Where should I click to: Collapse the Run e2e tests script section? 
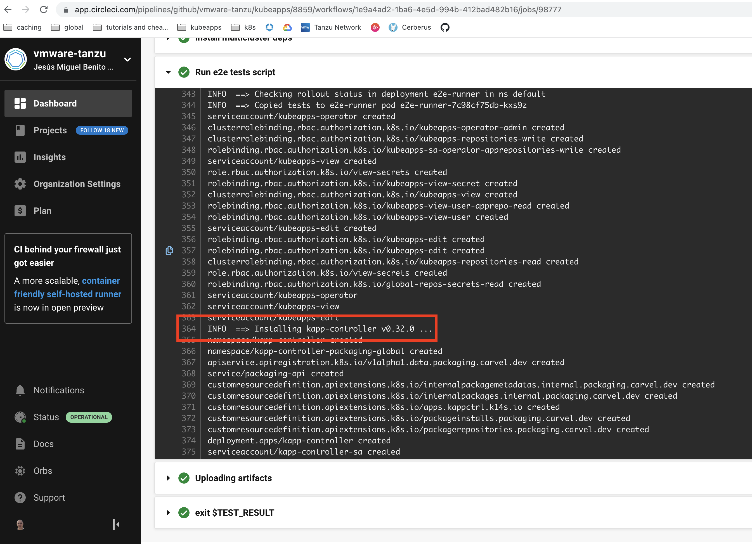click(169, 72)
